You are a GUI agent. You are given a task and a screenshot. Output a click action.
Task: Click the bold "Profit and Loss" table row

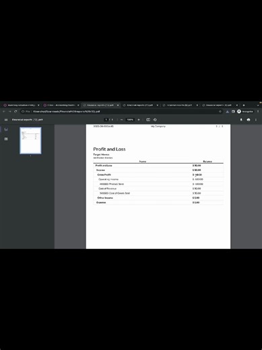(x=158, y=166)
